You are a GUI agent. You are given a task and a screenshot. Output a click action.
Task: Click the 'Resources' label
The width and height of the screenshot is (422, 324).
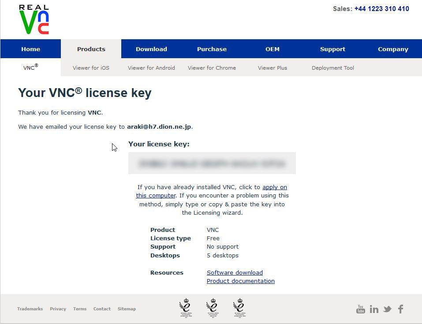click(167, 272)
